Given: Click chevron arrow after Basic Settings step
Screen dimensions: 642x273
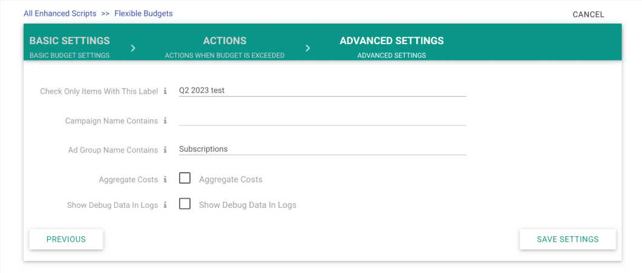Looking at the screenshot, I should pos(133,48).
